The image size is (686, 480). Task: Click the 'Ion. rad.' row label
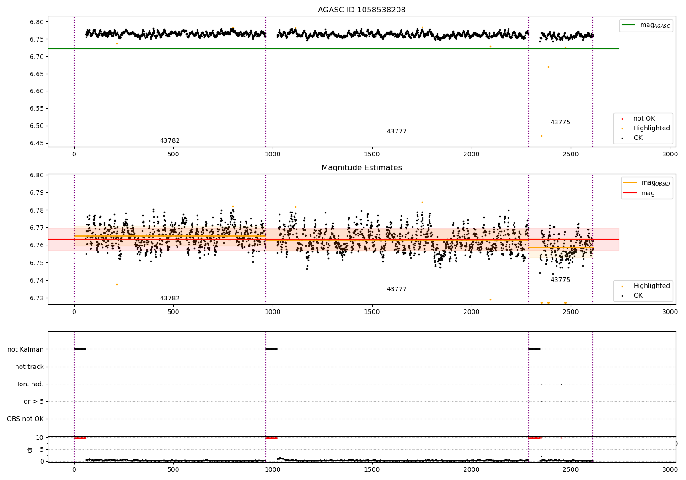pyautogui.click(x=31, y=384)
